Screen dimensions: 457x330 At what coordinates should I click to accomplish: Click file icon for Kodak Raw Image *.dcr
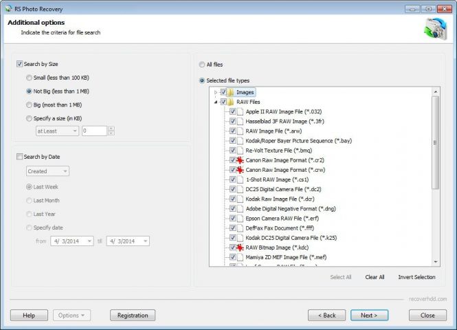tap(240, 199)
